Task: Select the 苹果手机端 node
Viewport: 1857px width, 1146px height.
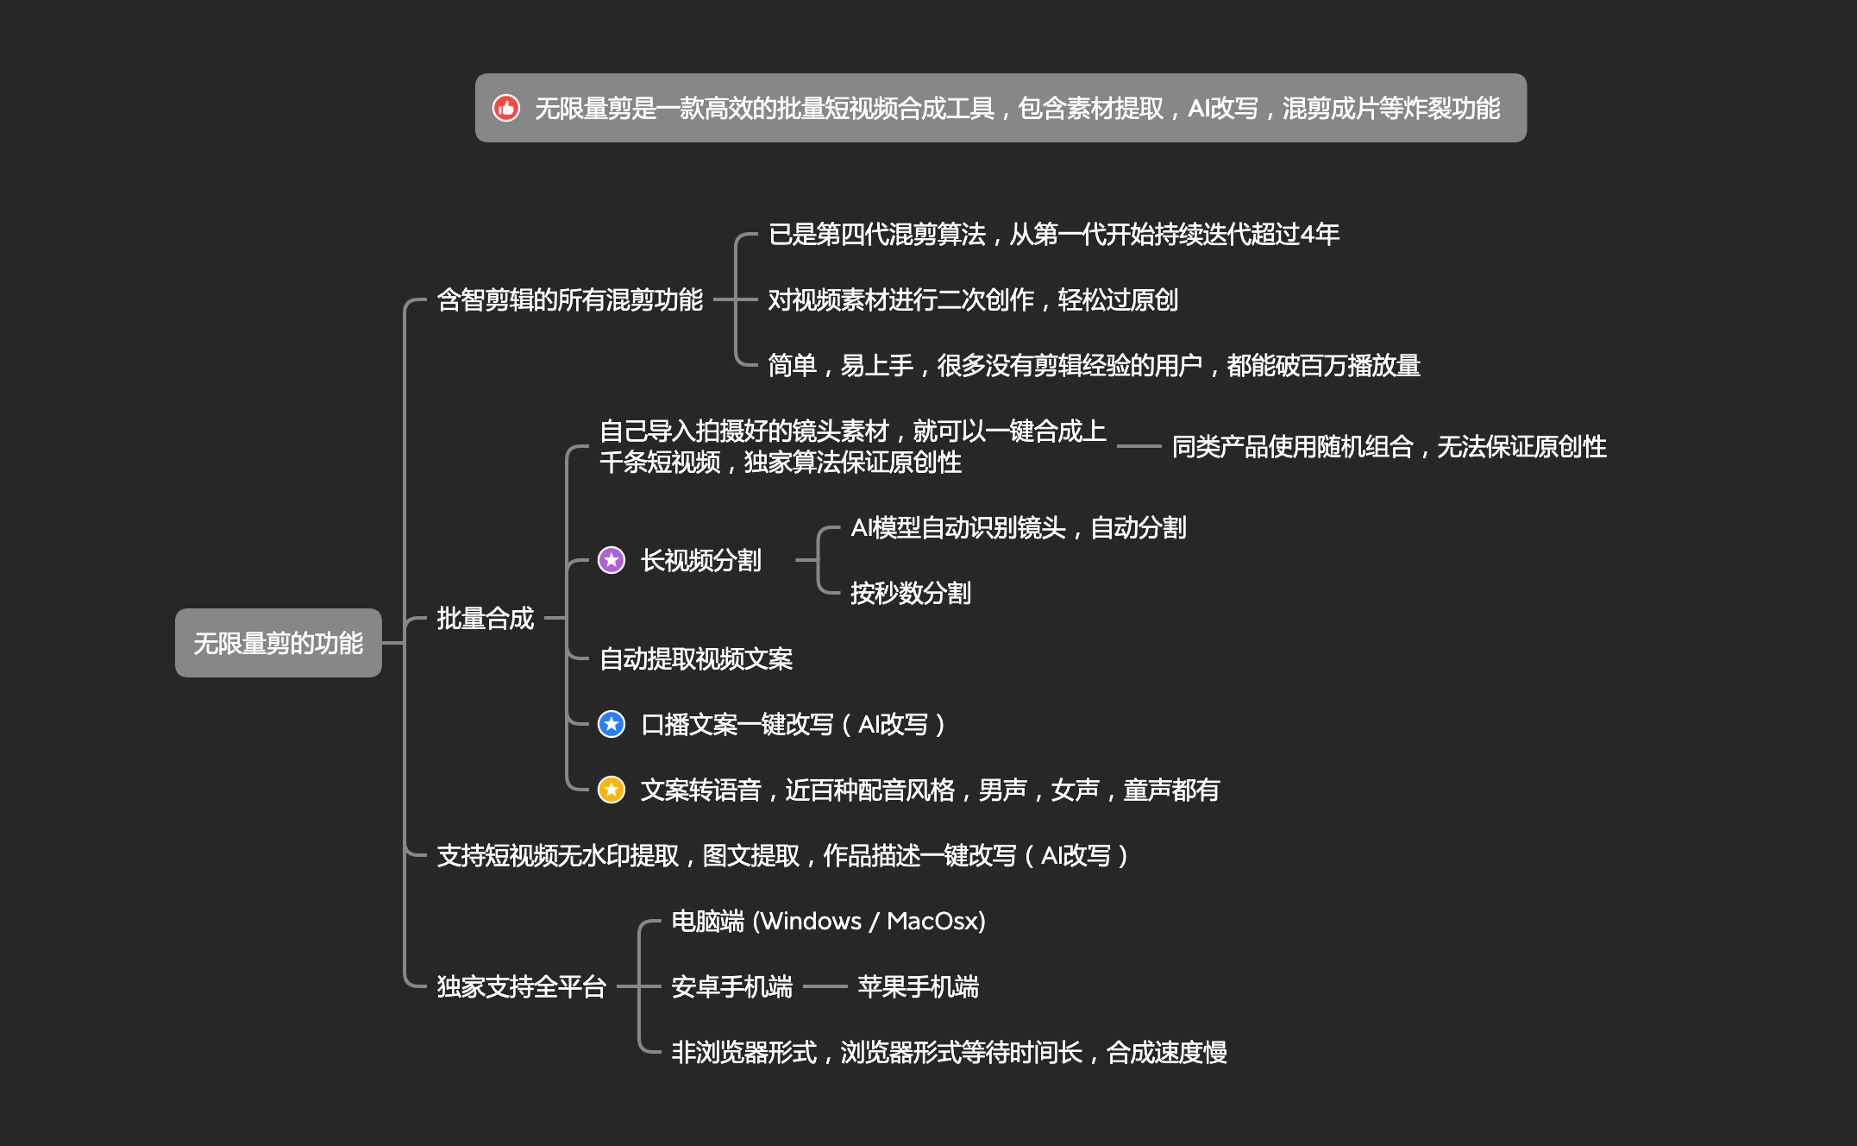Action: coord(918,986)
